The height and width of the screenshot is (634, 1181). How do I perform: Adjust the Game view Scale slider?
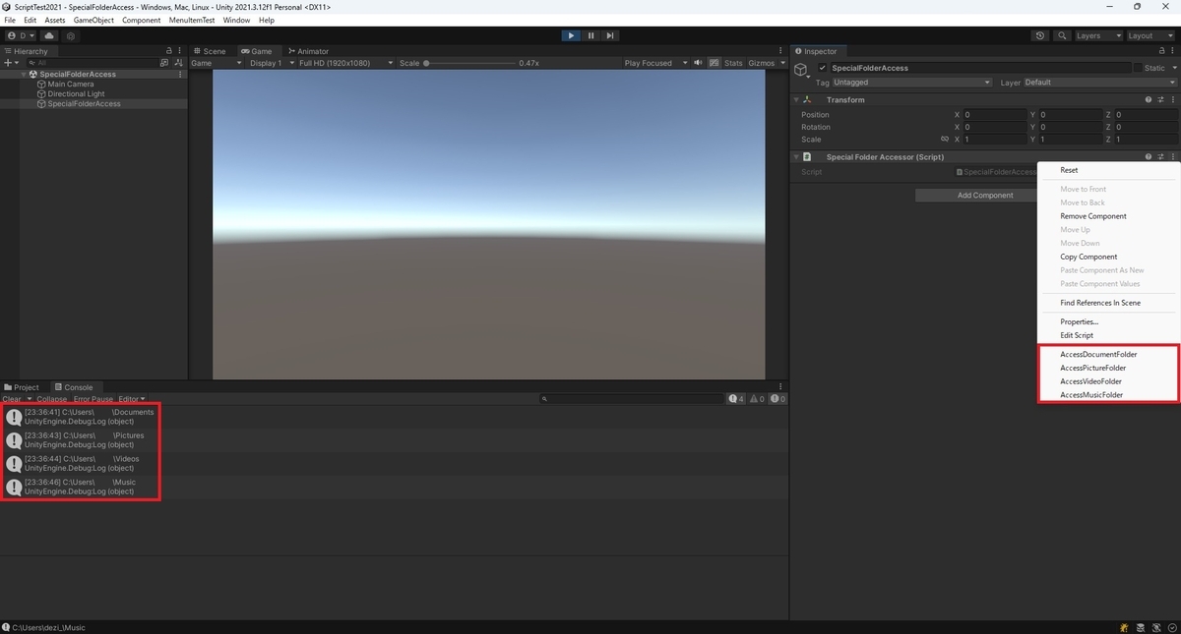[x=470, y=63]
